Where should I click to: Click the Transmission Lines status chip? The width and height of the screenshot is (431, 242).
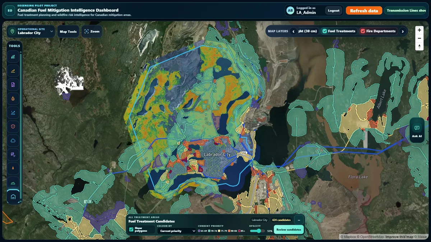coord(406,10)
